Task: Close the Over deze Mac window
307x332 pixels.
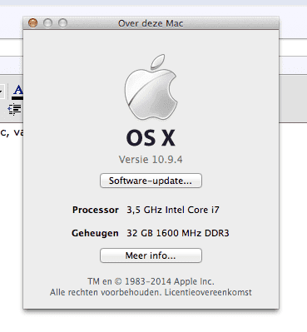Action: (x=33, y=23)
